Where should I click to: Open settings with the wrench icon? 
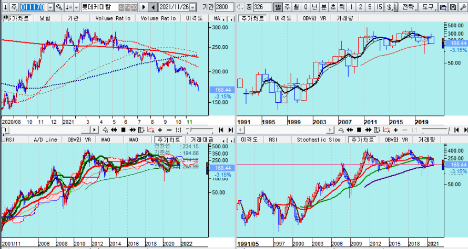[462, 7]
